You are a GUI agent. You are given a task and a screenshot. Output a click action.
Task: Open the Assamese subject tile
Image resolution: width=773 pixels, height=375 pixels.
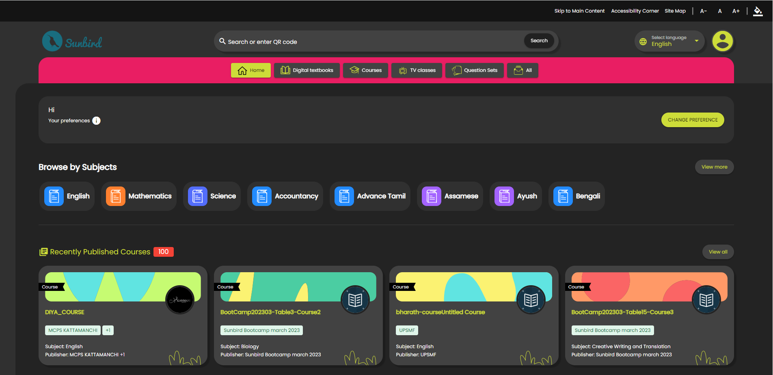tap(450, 196)
